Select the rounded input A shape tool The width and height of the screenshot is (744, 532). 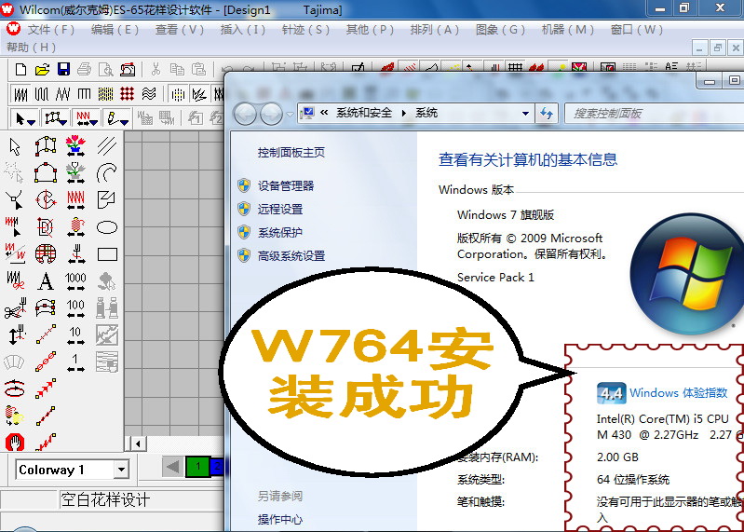(x=46, y=173)
